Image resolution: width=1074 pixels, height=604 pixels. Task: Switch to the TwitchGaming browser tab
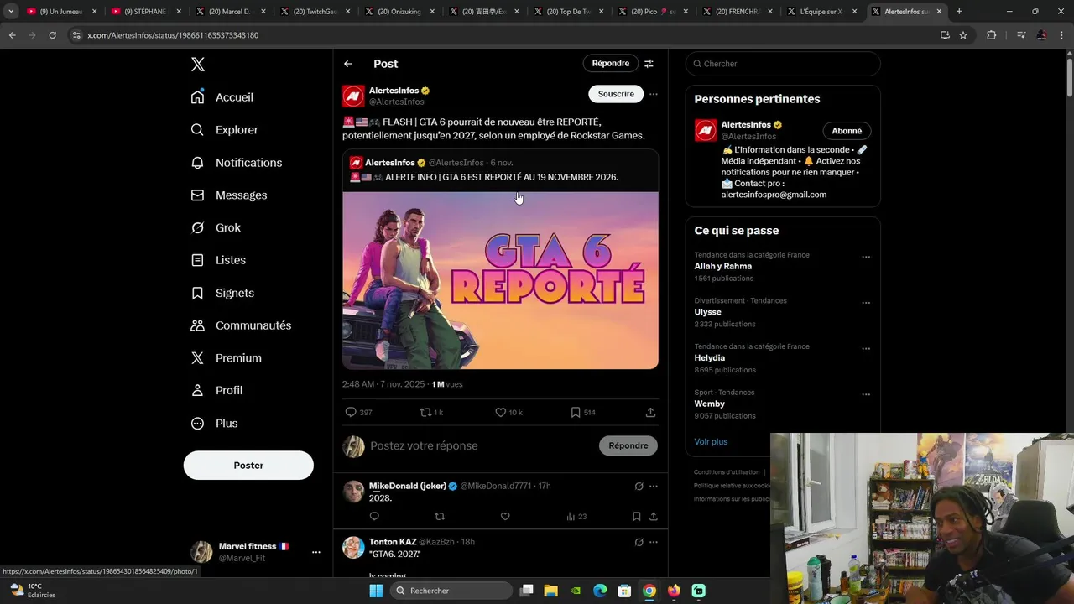coord(315,12)
